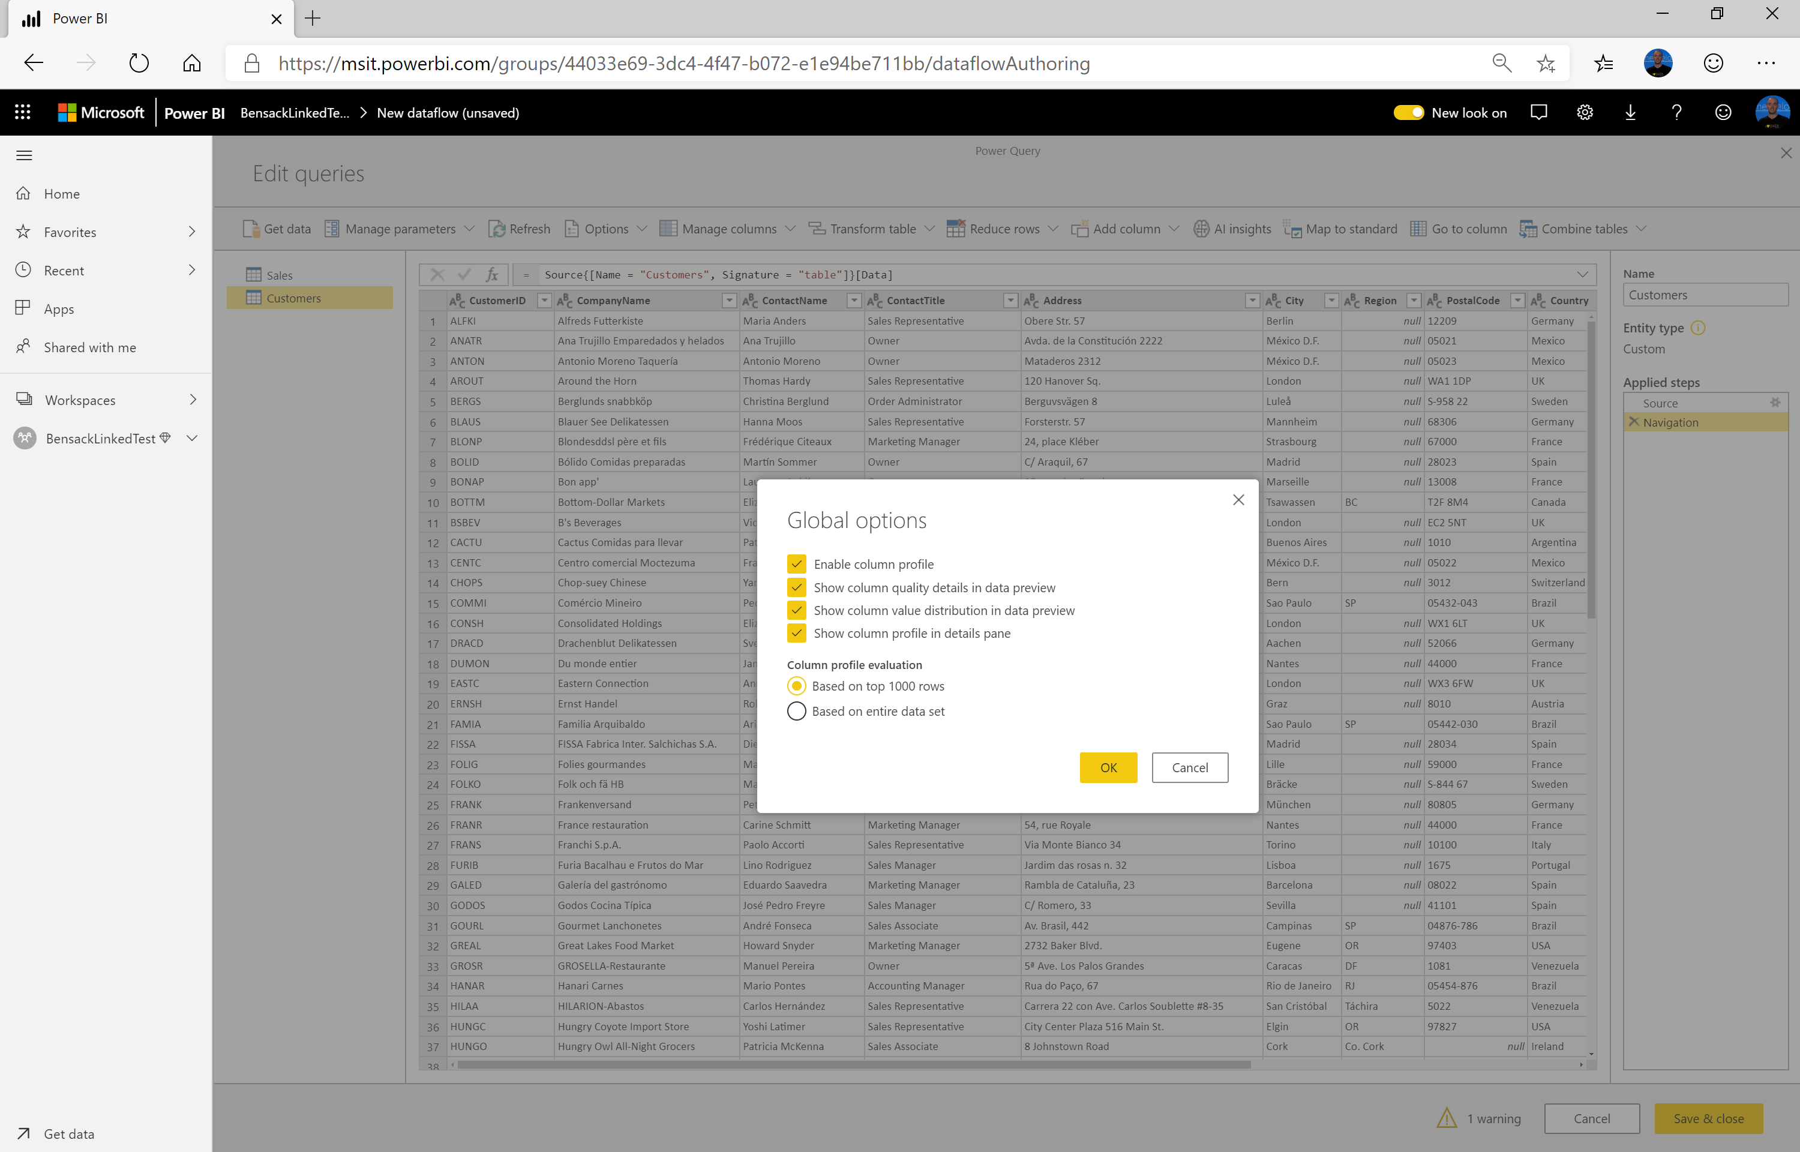Click the query Name input field
This screenshot has width=1800, height=1152.
click(x=1705, y=295)
